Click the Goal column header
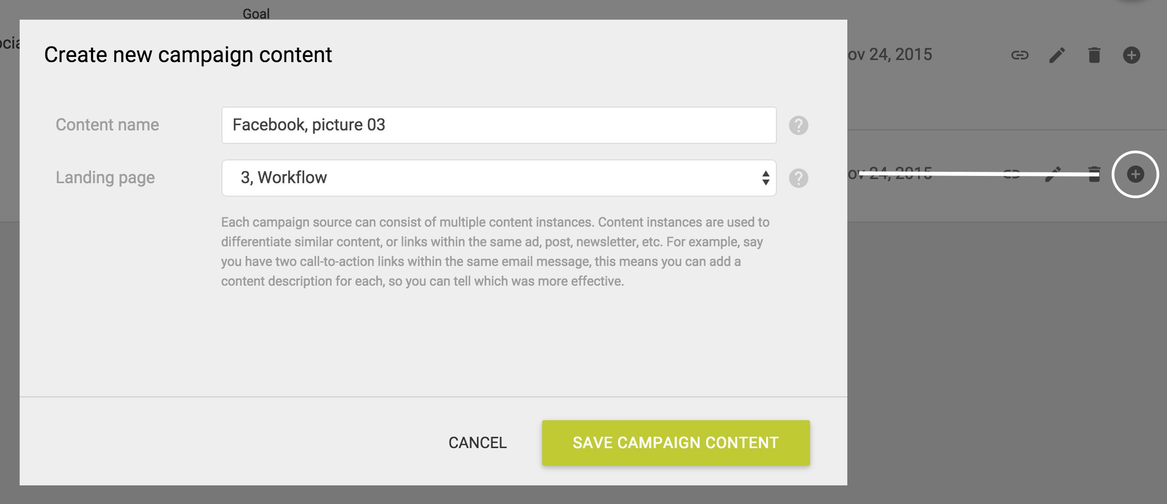Image resolution: width=1167 pixels, height=504 pixels. (257, 13)
